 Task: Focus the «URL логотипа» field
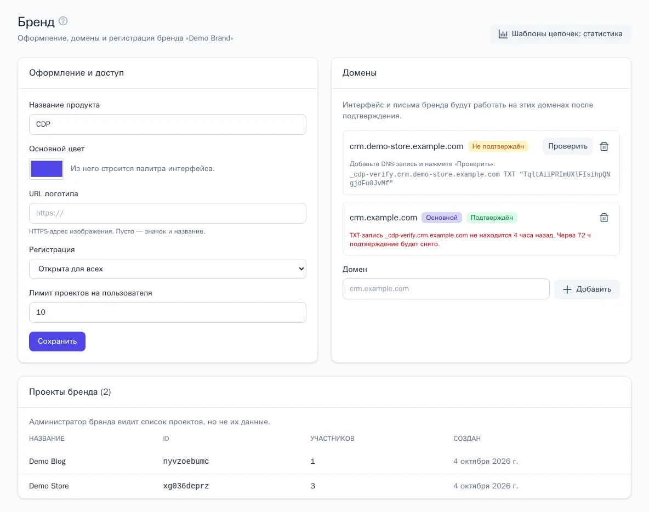pos(168,213)
